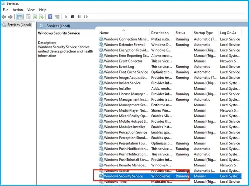Screen dimensions: 249x186
Task: Click the gear icon beside Windows Installer
Action: click(x=101, y=88)
